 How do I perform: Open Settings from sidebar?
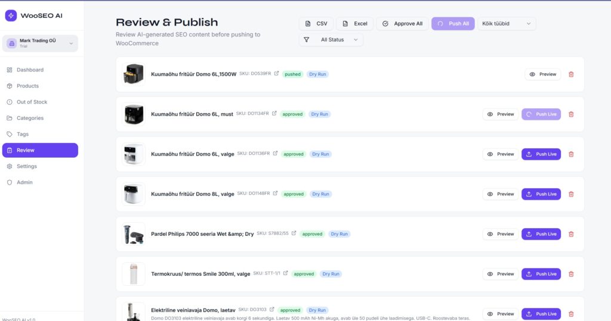click(x=40, y=166)
